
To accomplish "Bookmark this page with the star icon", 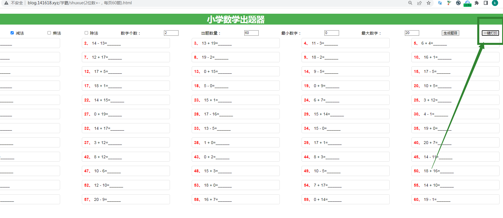I will point(429,3).
